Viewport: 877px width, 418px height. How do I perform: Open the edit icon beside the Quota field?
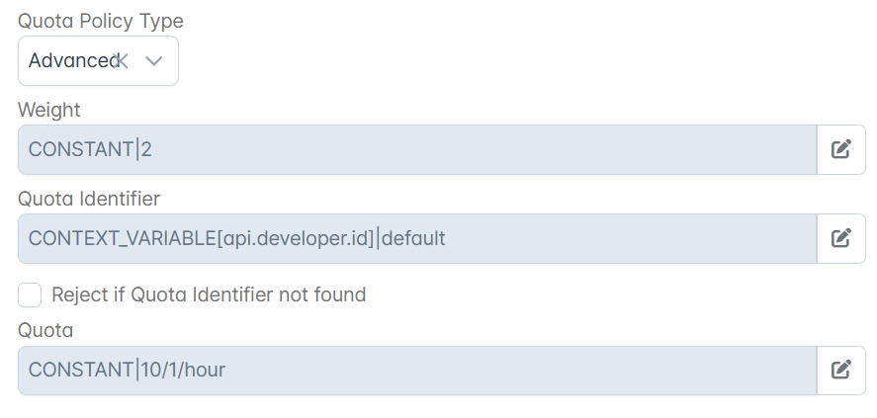point(840,370)
